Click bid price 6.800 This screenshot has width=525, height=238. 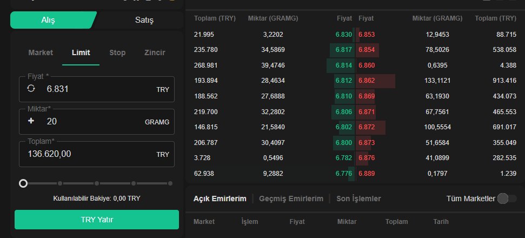pos(343,143)
